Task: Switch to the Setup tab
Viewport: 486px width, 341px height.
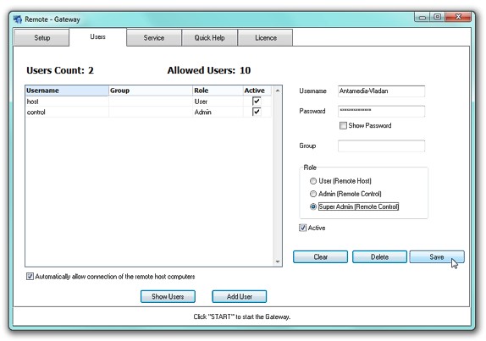Action: [41, 38]
